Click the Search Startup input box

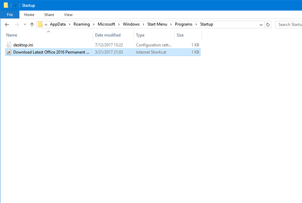(x=289, y=25)
